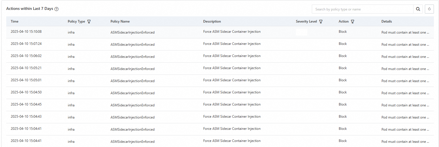Click ASMSidecarInjectionEnforced in the 15:06:02 row

click(133, 57)
